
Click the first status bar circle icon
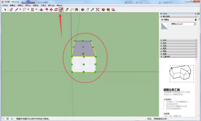pos(3,119)
